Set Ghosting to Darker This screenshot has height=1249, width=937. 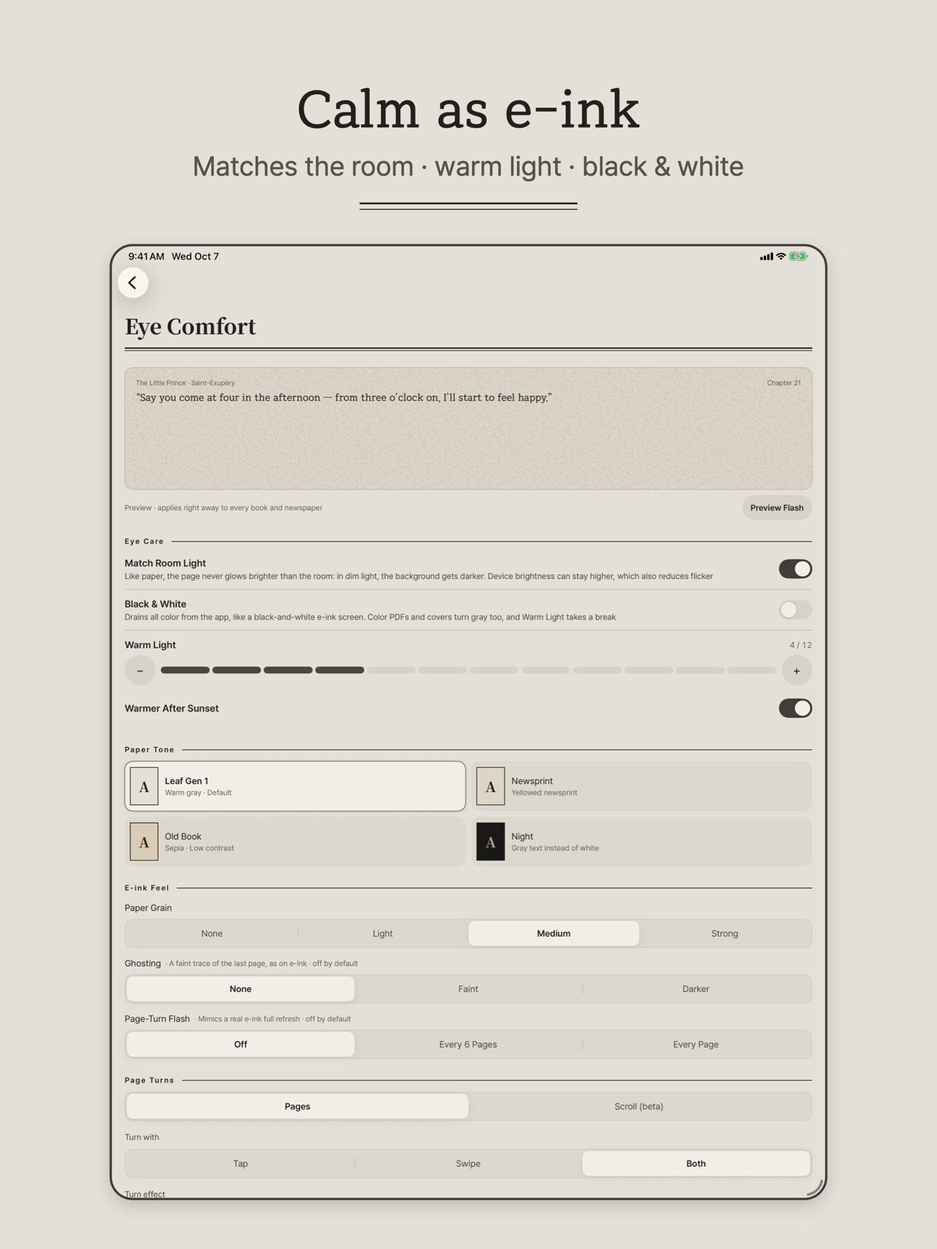(696, 988)
